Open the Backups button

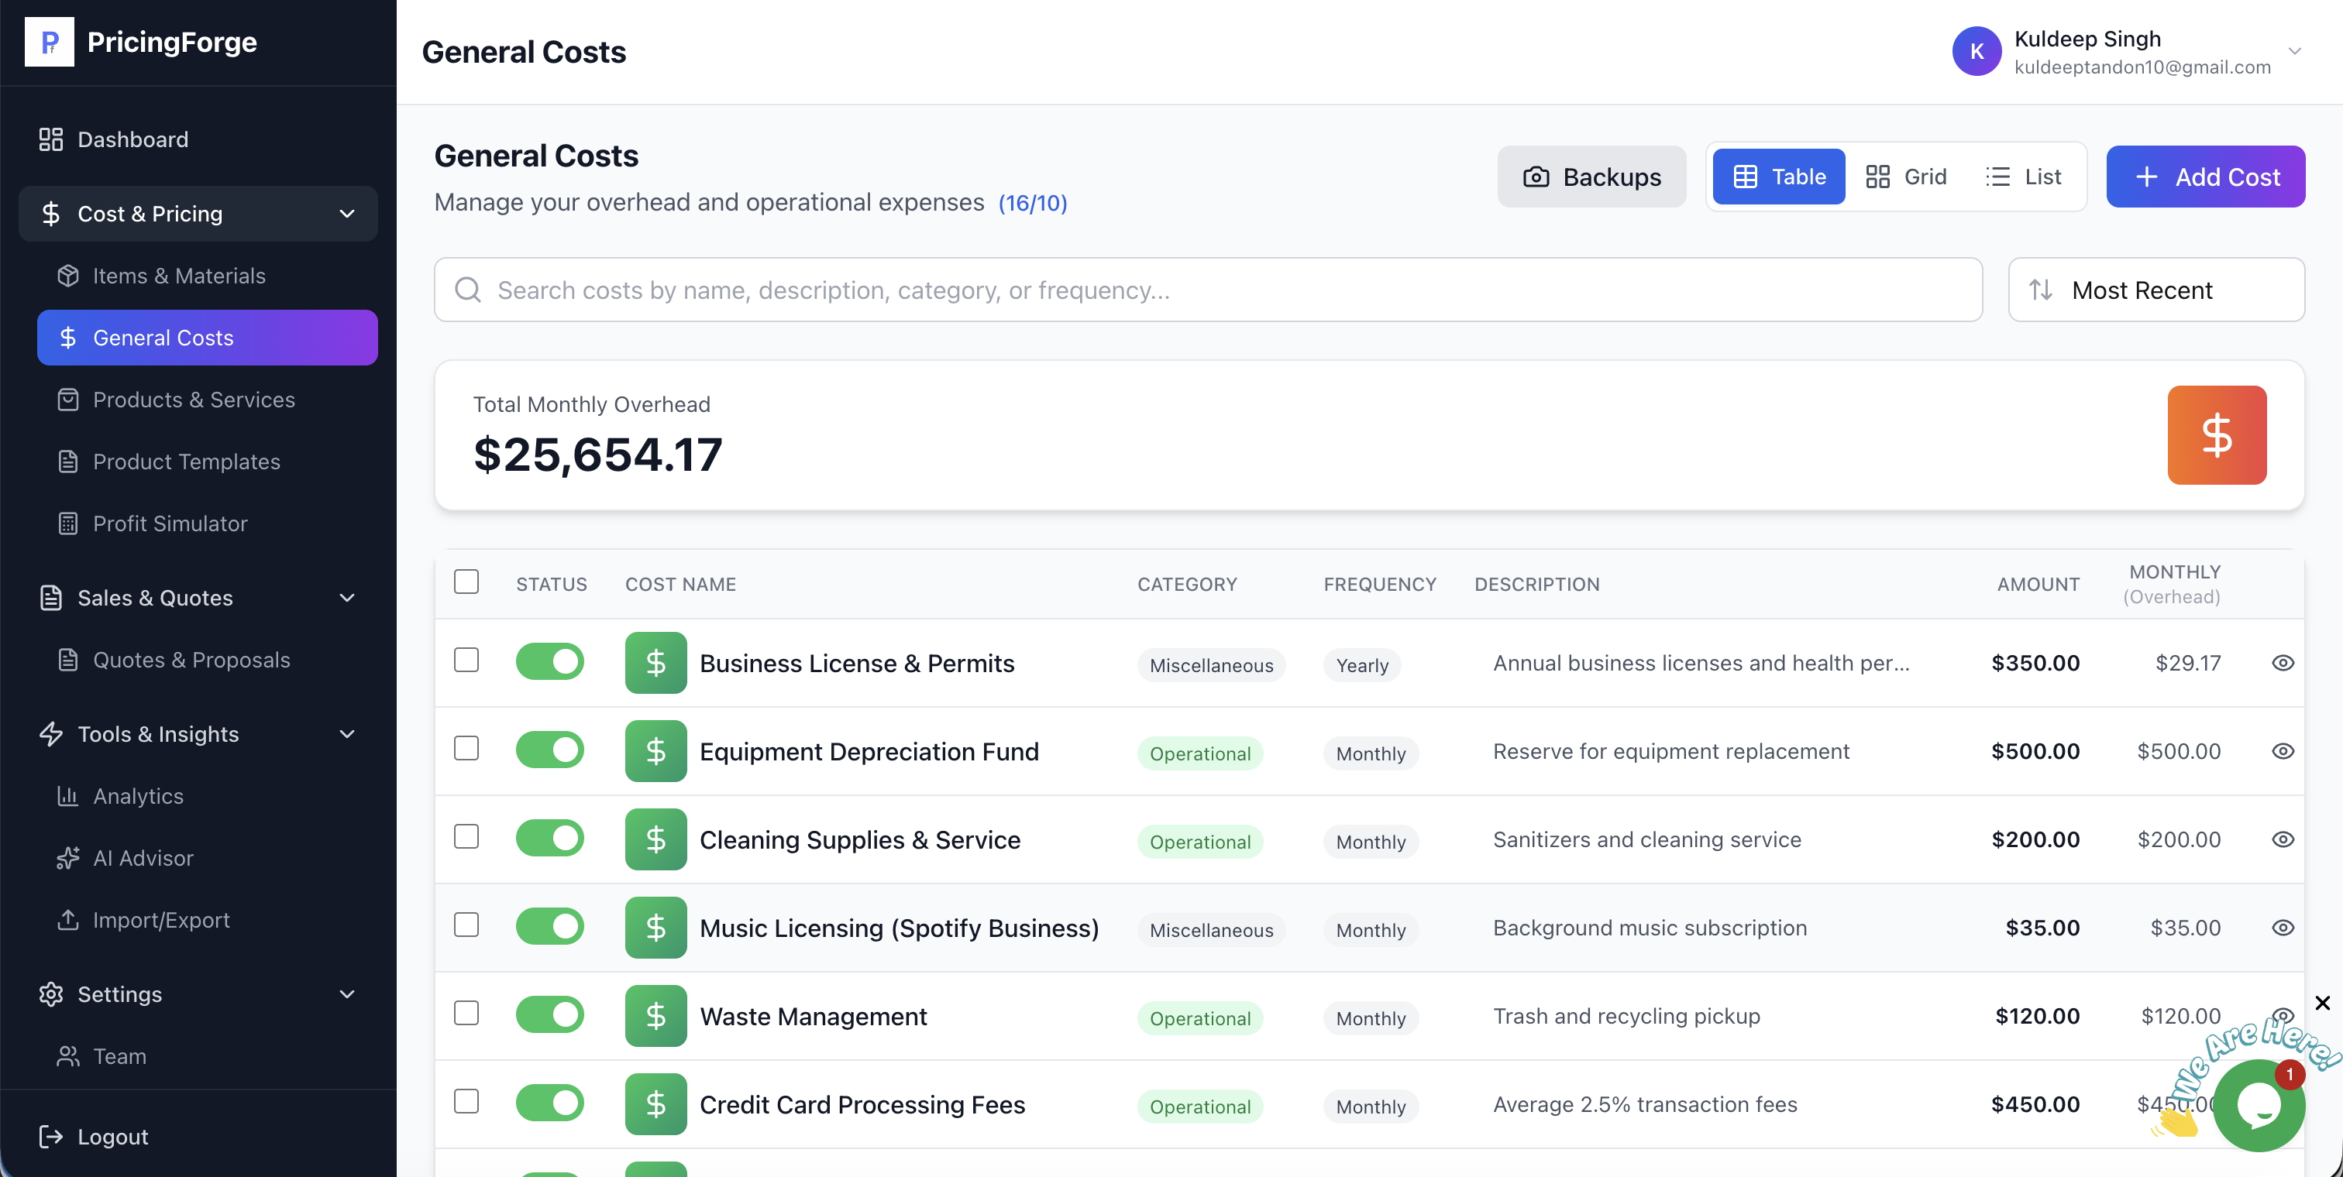[1591, 177]
